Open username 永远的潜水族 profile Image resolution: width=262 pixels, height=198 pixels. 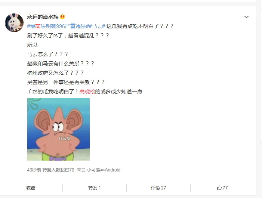pos(43,17)
